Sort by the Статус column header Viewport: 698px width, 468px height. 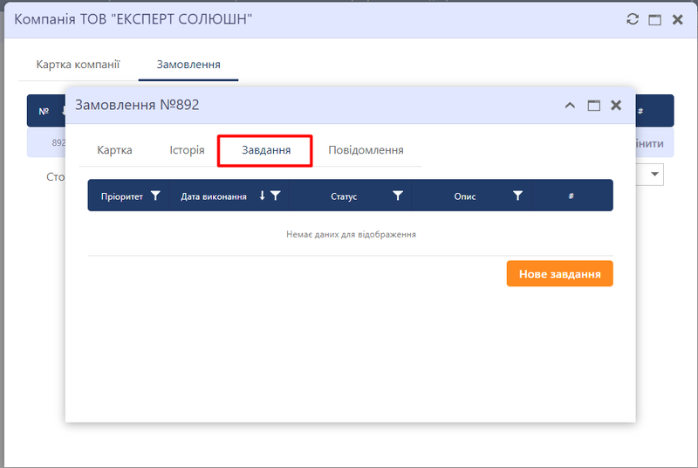tap(344, 196)
